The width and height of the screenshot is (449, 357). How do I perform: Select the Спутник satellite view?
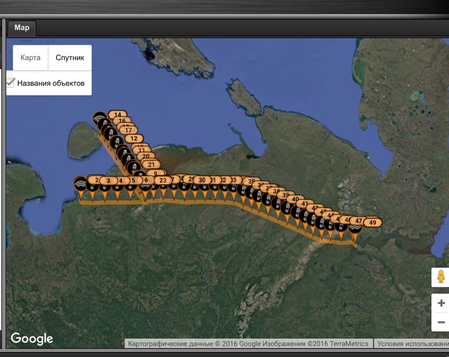[70, 58]
